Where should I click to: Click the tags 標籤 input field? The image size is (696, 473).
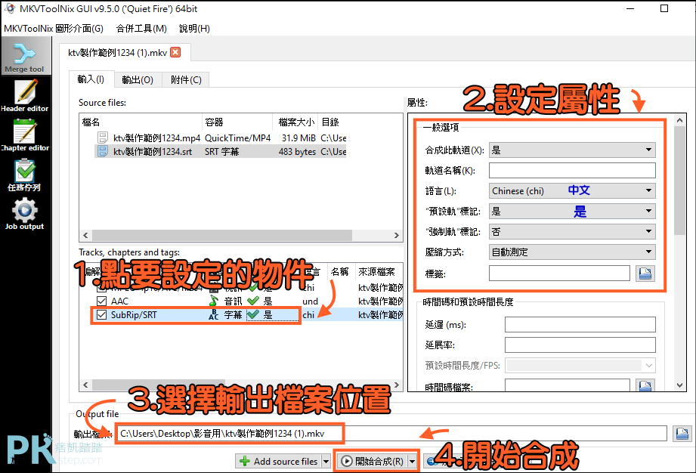(x=559, y=274)
